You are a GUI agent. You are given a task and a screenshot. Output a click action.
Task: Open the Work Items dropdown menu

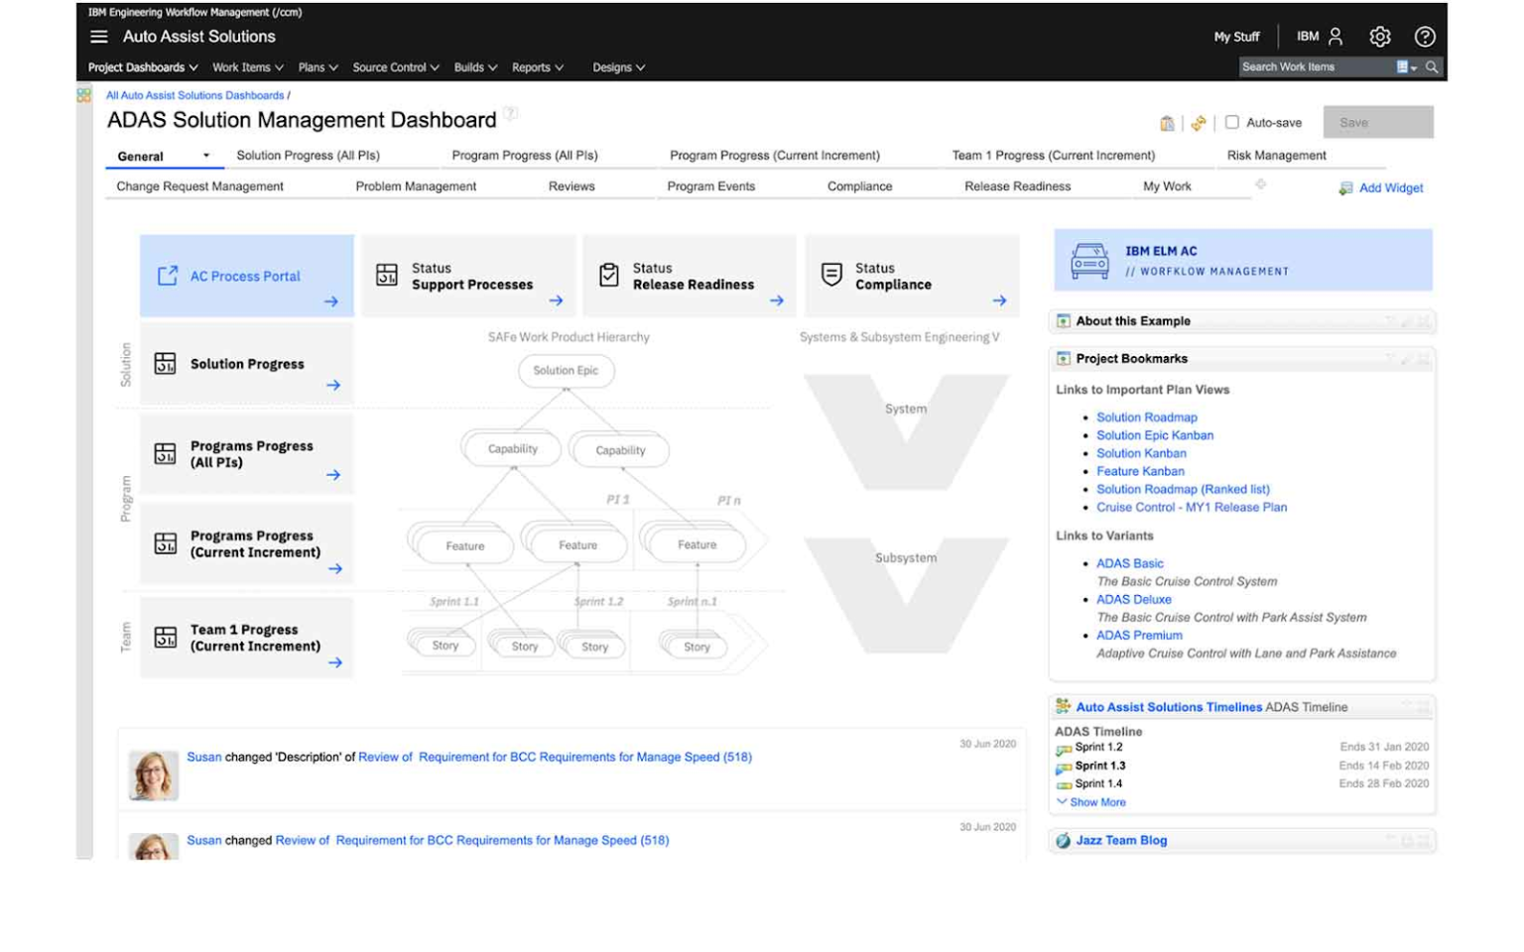[x=245, y=67]
